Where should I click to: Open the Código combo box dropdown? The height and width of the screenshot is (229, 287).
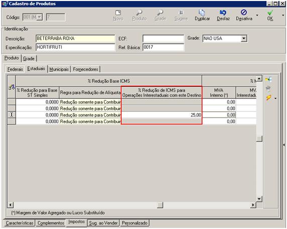pyautogui.click(x=39, y=17)
